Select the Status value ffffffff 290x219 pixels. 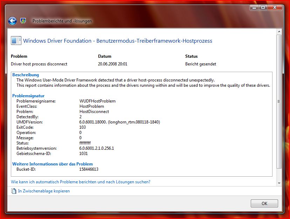click(x=85, y=143)
